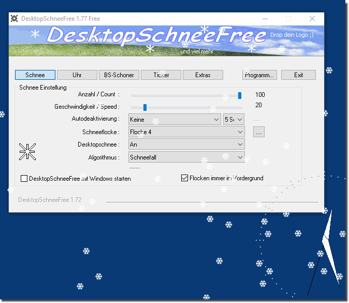Screen dimensions: 349x303
Task: Select the BS-Schoner tab
Action: [119, 75]
